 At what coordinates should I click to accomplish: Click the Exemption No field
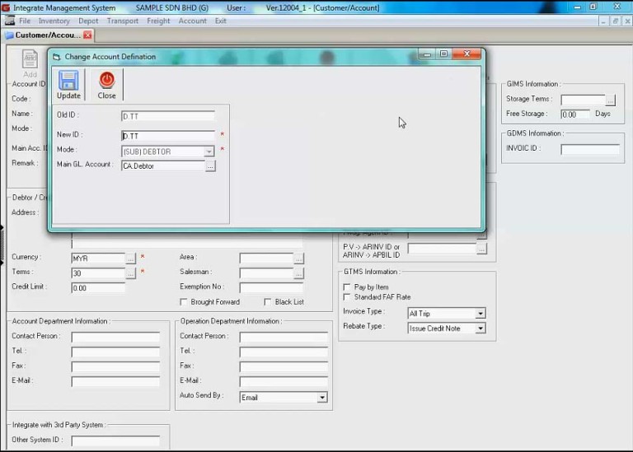(x=271, y=288)
